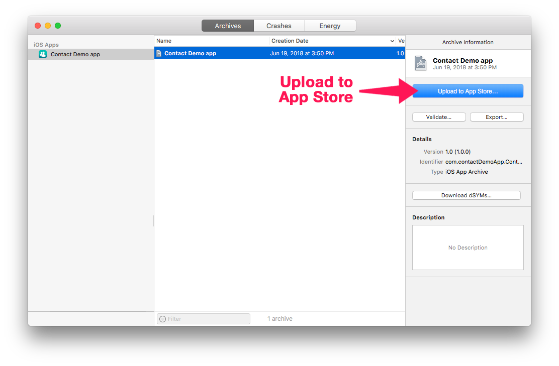Sort by Creation Date column chevron
The width and height of the screenshot is (559, 366).
pyautogui.click(x=392, y=41)
